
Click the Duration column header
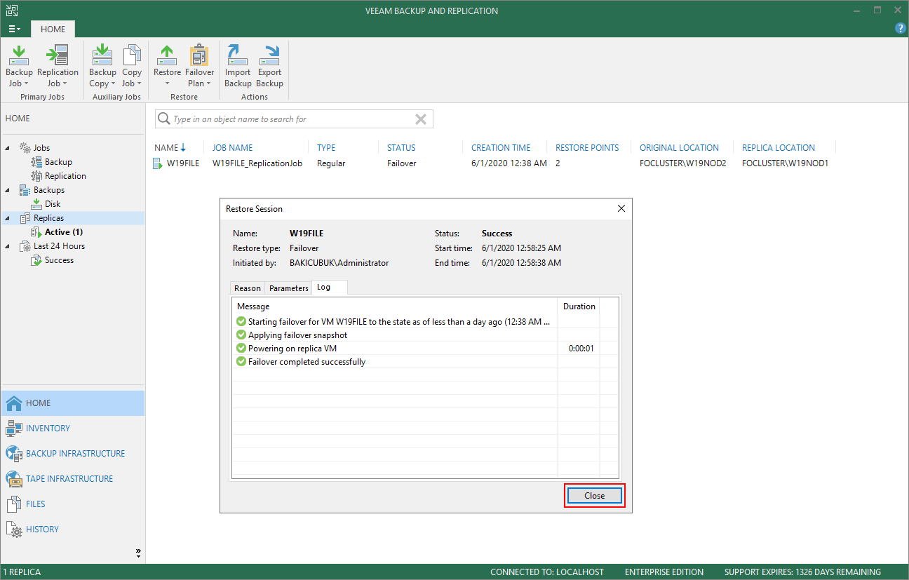(579, 306)
